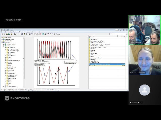Open the Правка menu
The height and width of the screenshot is (120, 161).
pos(7,32)
